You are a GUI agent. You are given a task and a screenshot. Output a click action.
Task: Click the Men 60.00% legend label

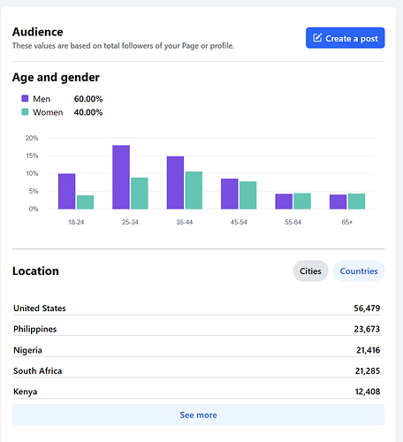point(68,99)
